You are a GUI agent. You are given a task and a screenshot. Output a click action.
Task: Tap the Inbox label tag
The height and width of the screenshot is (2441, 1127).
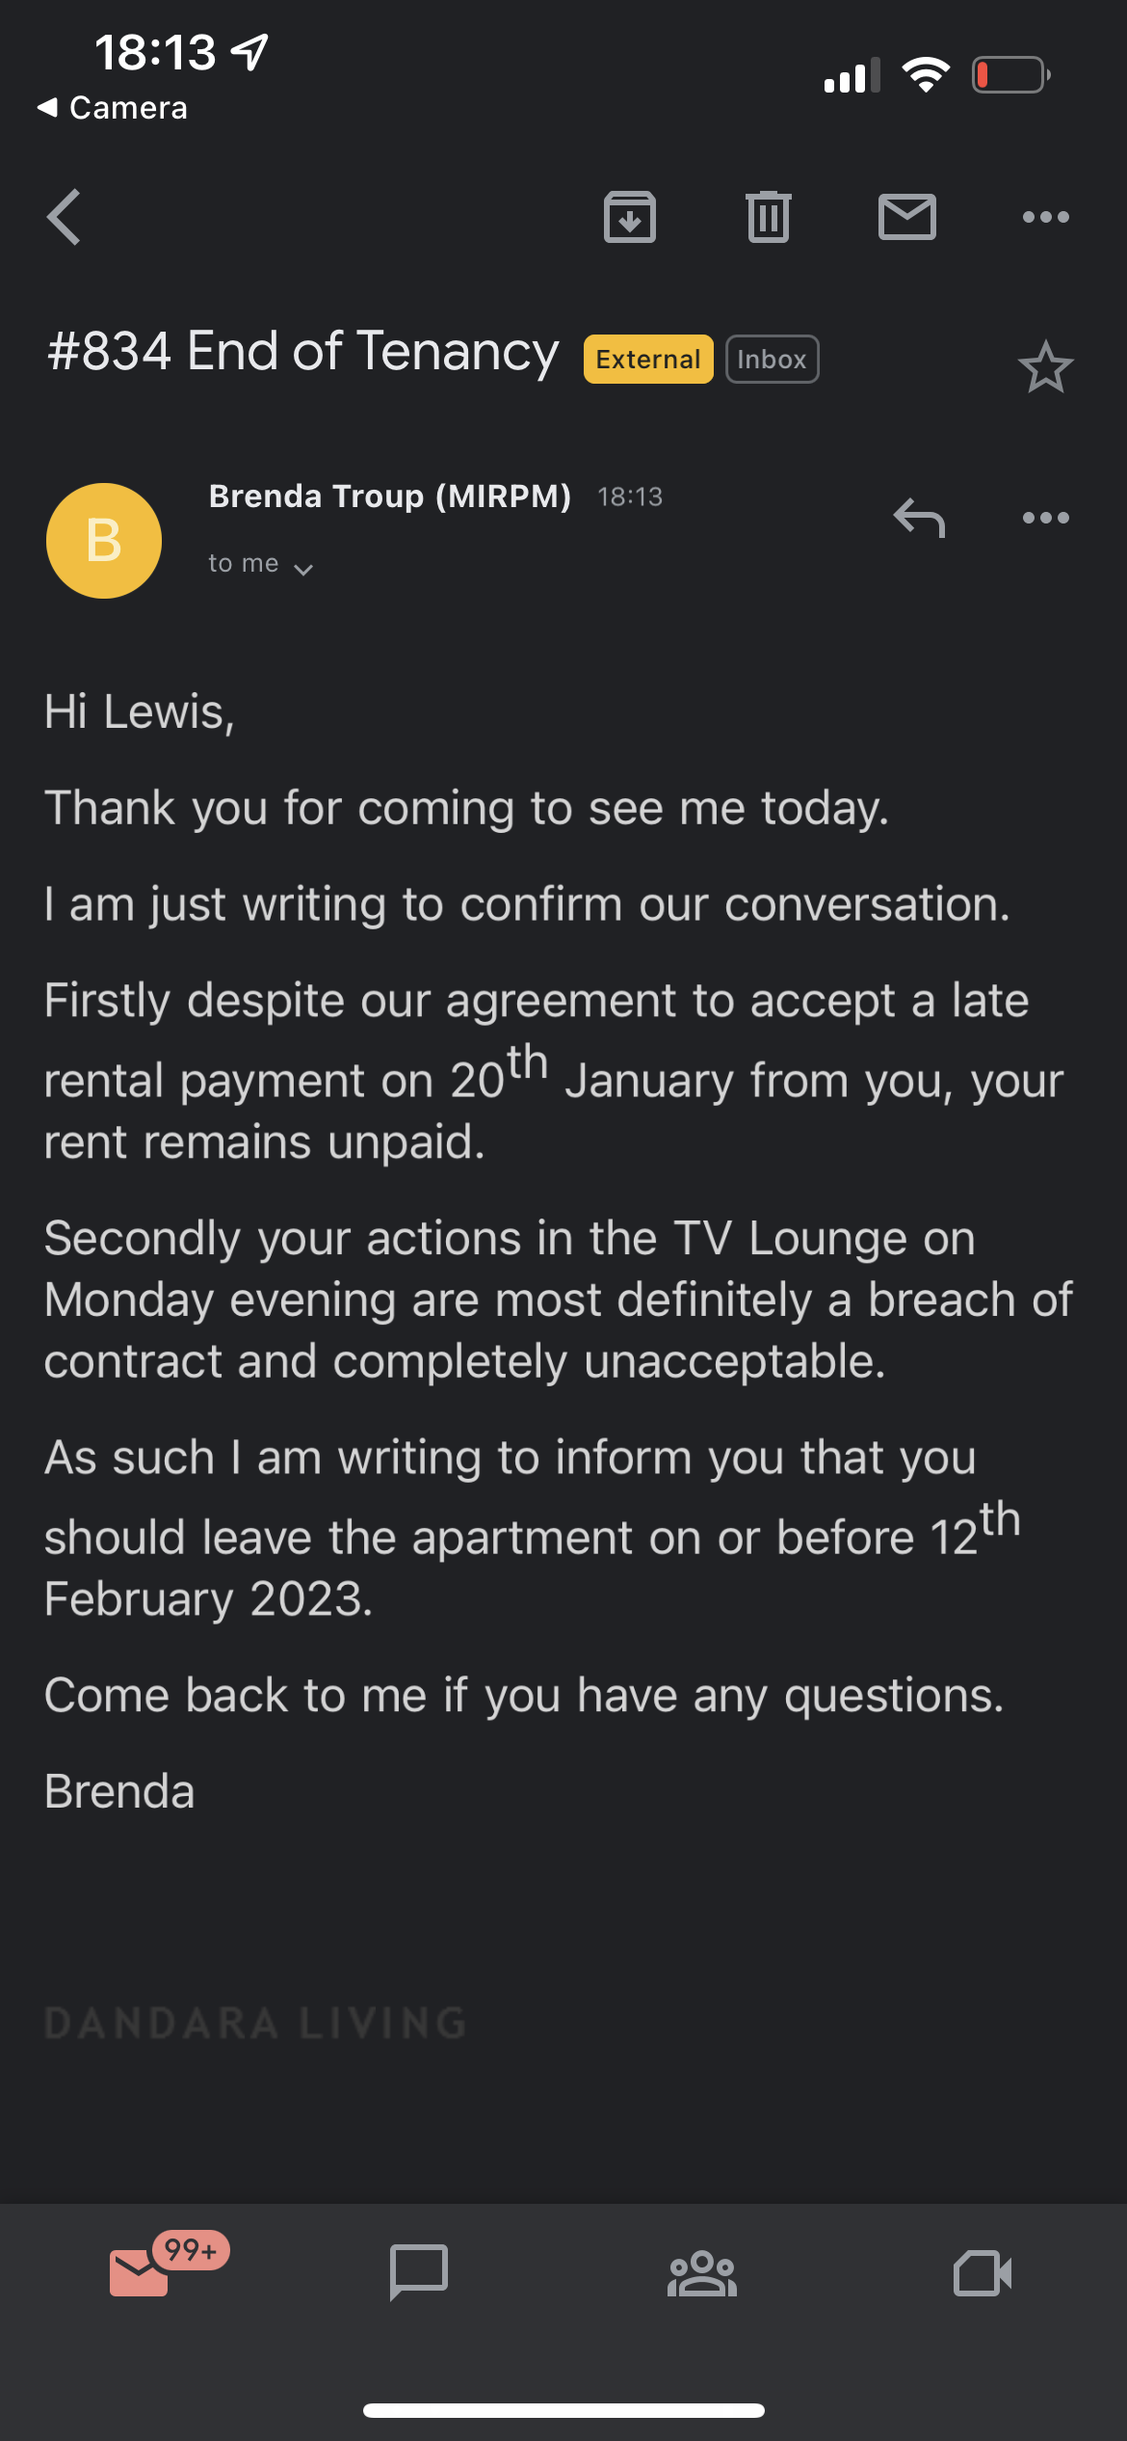[x=773, y=360]
